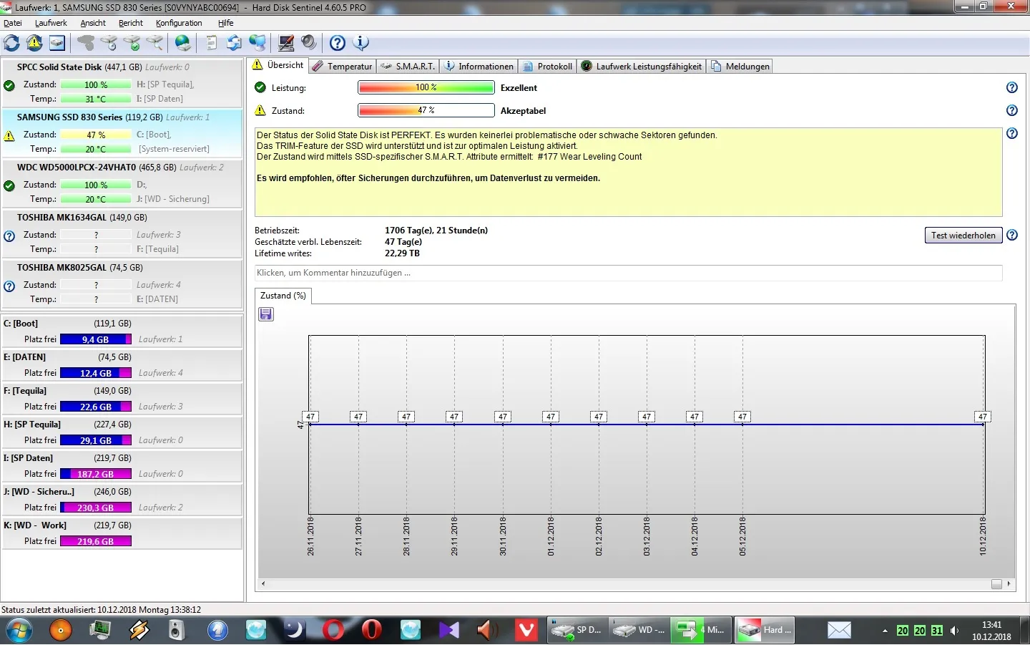The height and width of the screenshot is (645, 1030).
Task: Switch to the Temperatur tab
Action: [343, 66]
